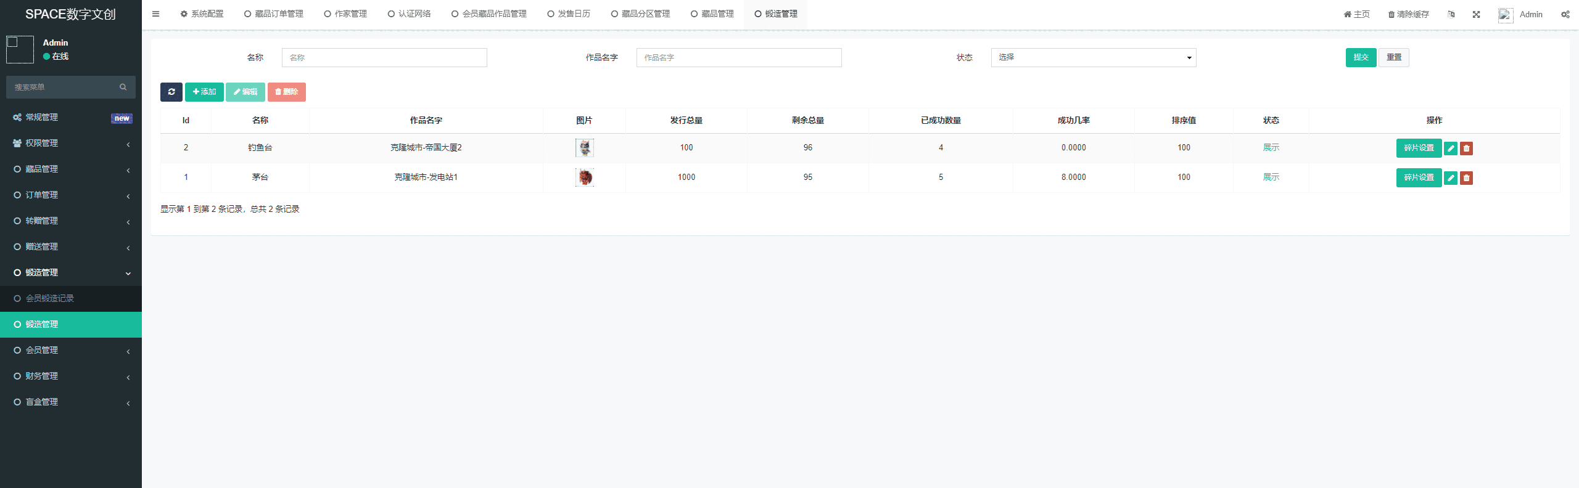1579x488 pixels.
Task: Focus the 作品名字 search input field
Action: 739,57
